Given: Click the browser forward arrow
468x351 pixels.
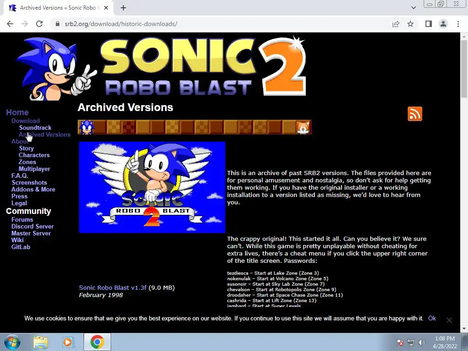Looking at the screenshot, I should (x=25, y=24).
